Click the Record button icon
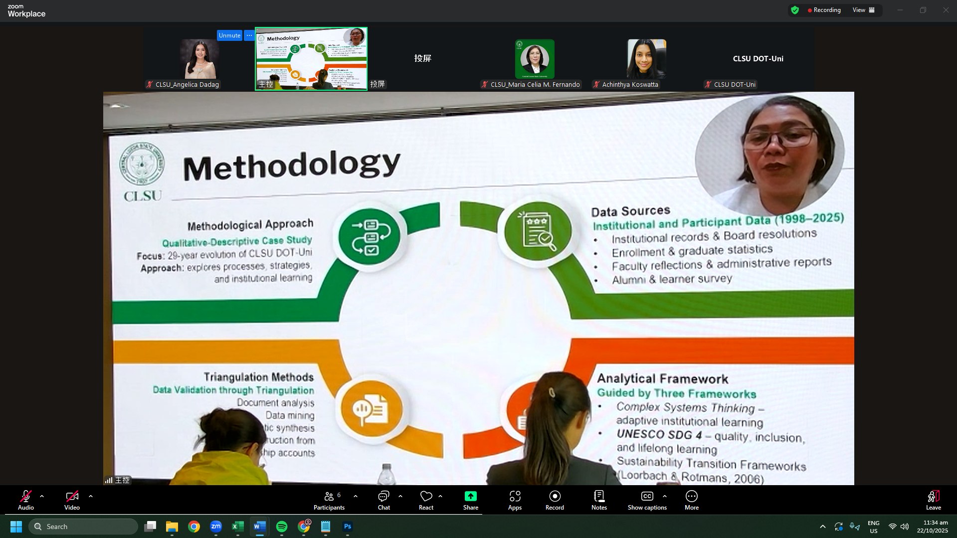The image size is (957, 538). [555, 497]
